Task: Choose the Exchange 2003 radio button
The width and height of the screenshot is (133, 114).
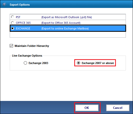Action: coord(25,63)
